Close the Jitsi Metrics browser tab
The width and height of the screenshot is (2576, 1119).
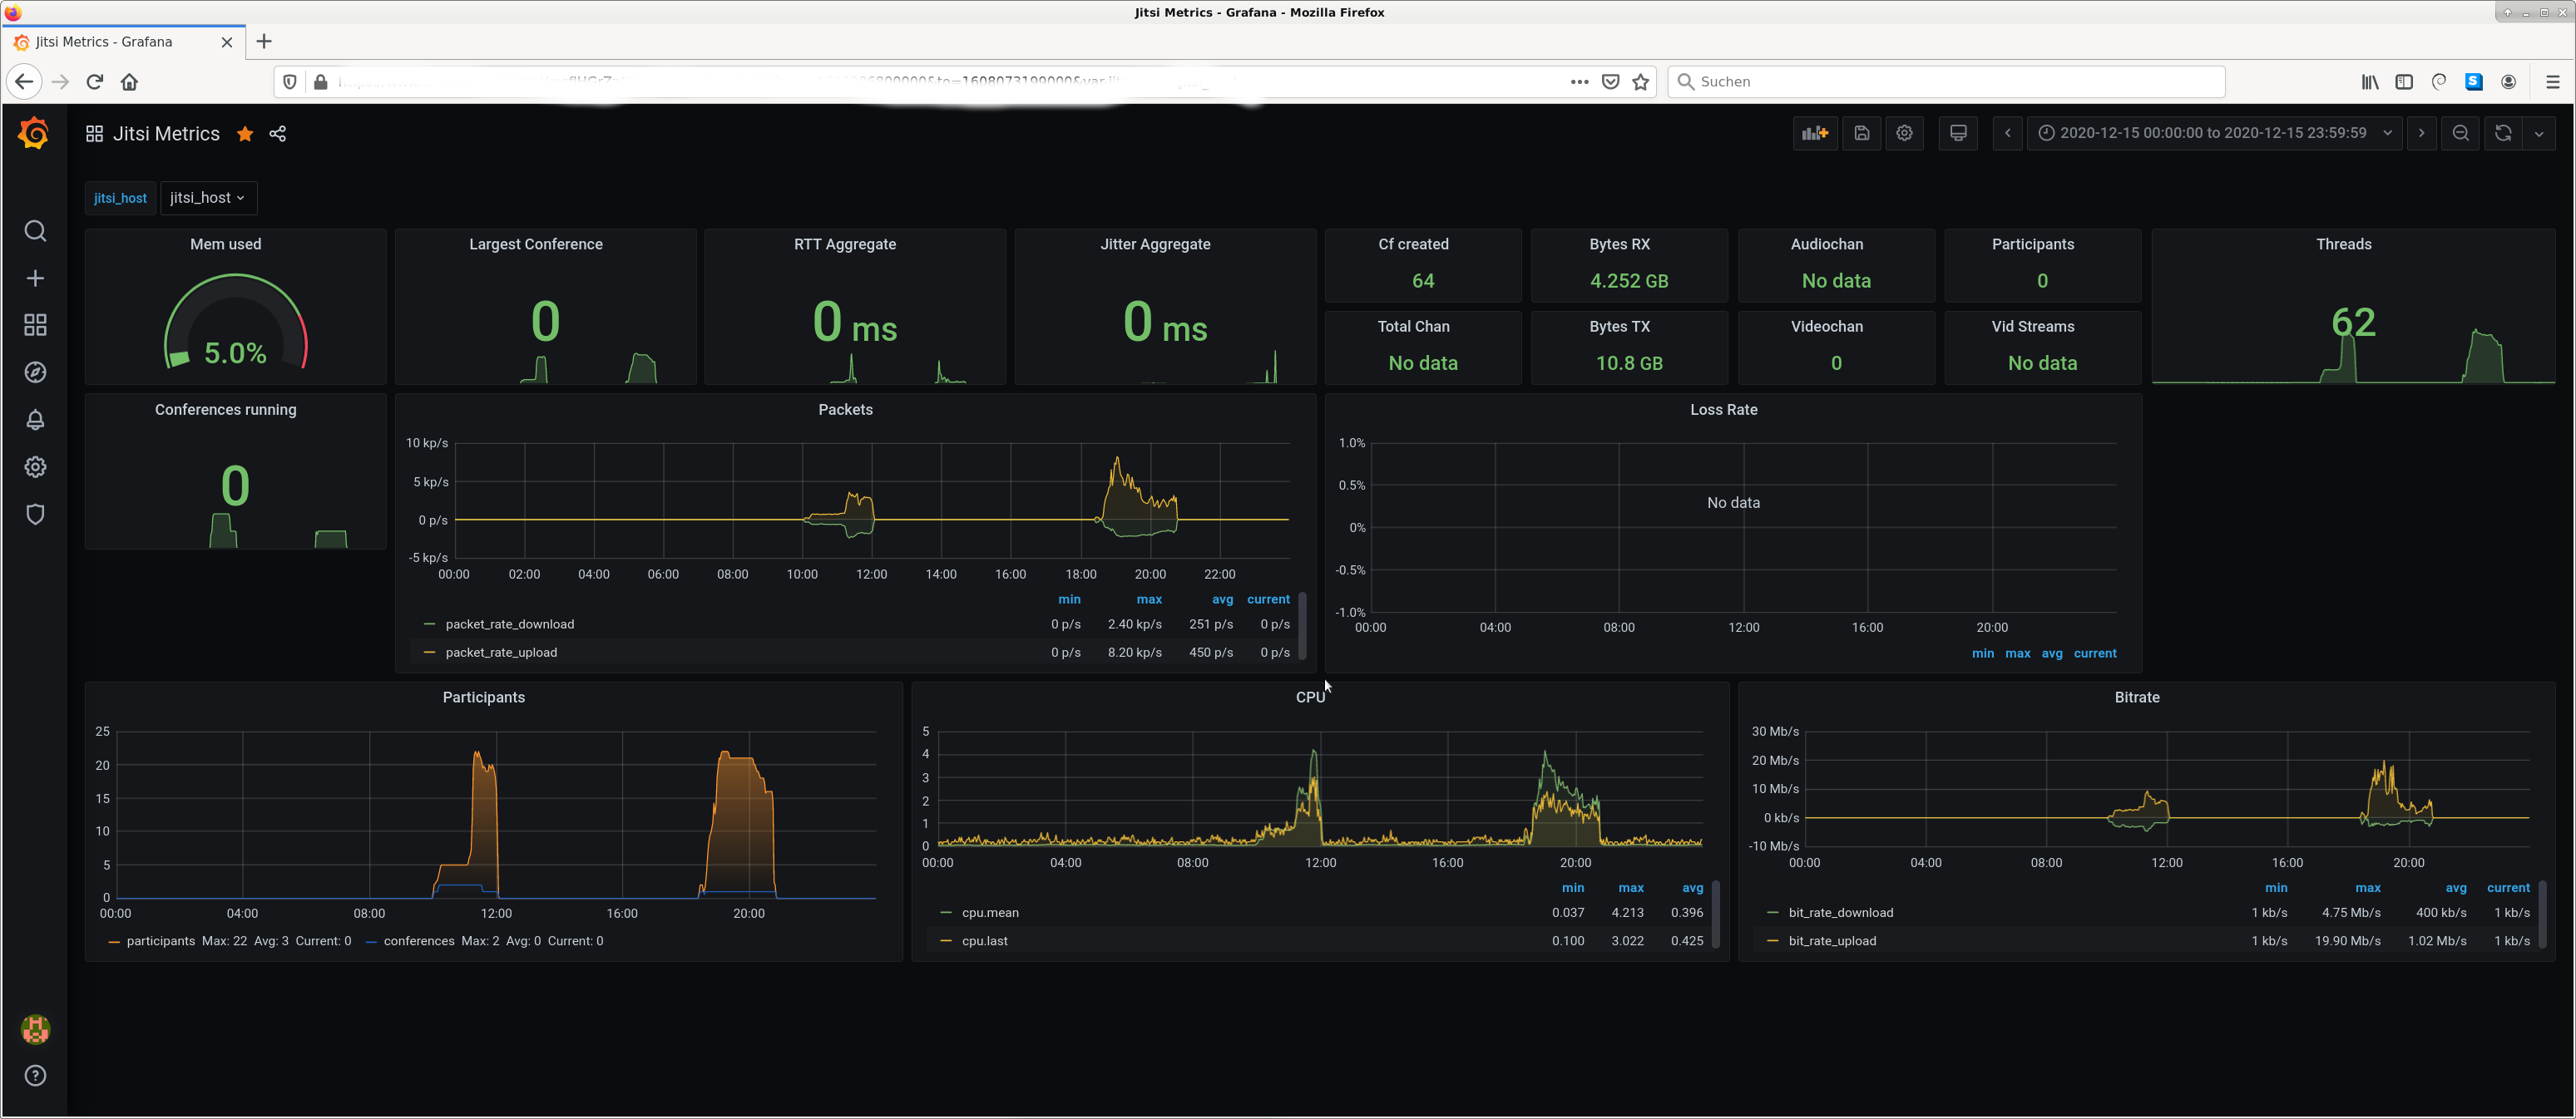(x=227, y=42)
